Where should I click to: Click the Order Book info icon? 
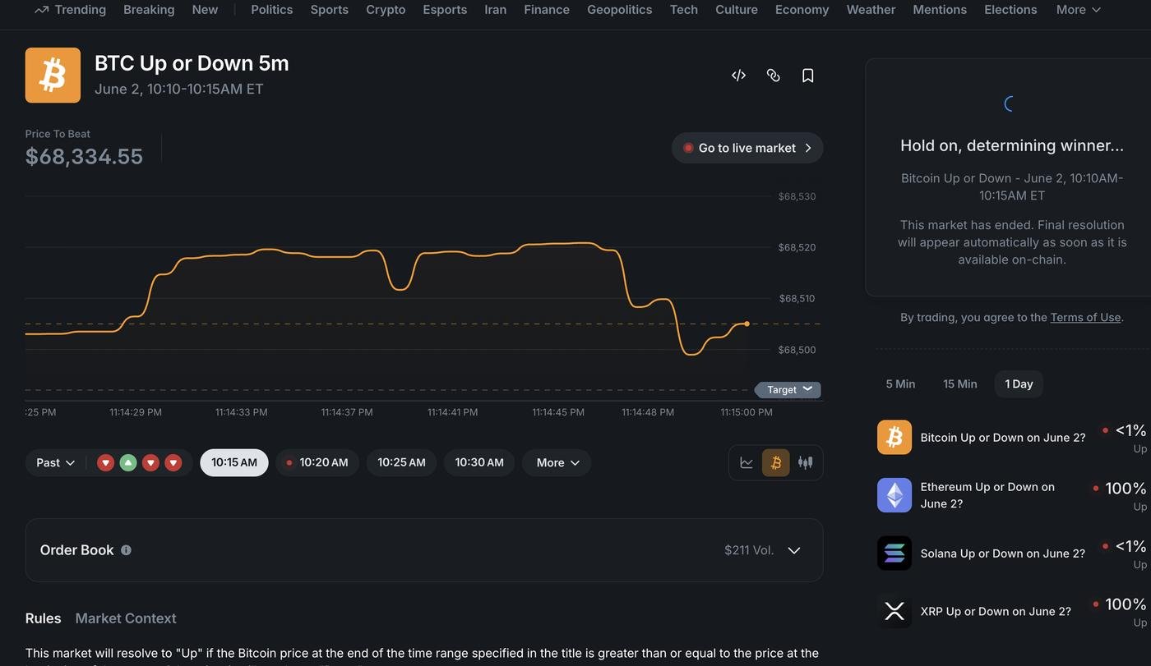pyautogui.click(x=126, y=550)
